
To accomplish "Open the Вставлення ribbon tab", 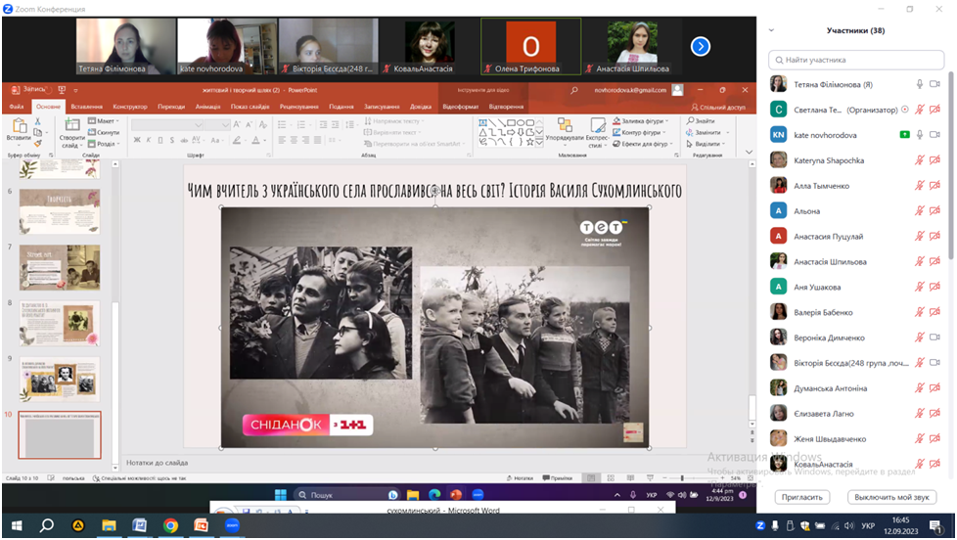I will coord(86,107).
